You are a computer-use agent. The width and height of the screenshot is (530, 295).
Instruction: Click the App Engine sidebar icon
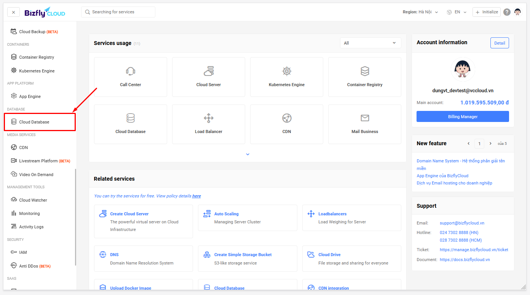[14, 96]
